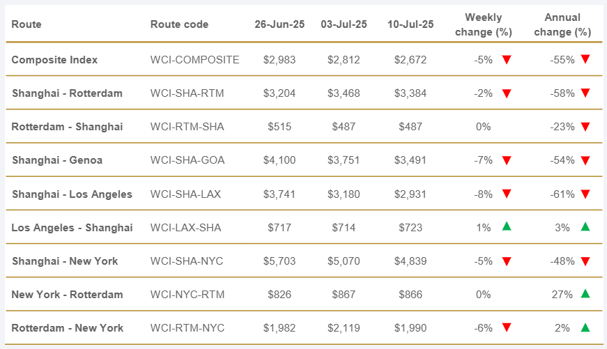The image size is (607, 349).
Task: Click the 10-Jul-25 column header
Action: tap(410, 24)
